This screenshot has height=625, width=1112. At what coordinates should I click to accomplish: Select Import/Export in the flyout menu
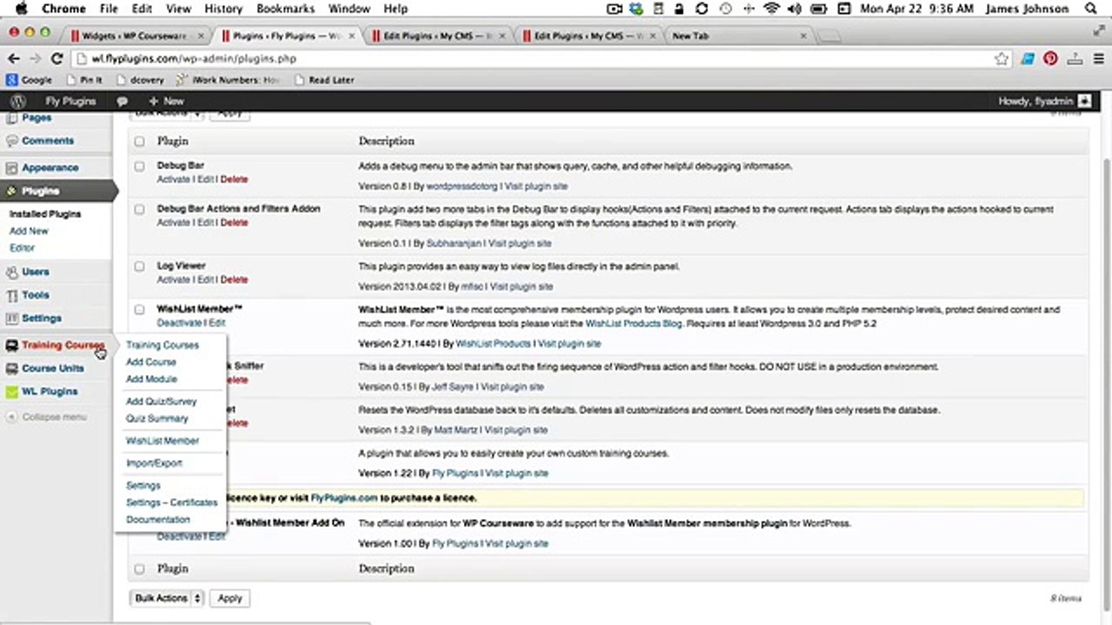click(x=154, y=464)
